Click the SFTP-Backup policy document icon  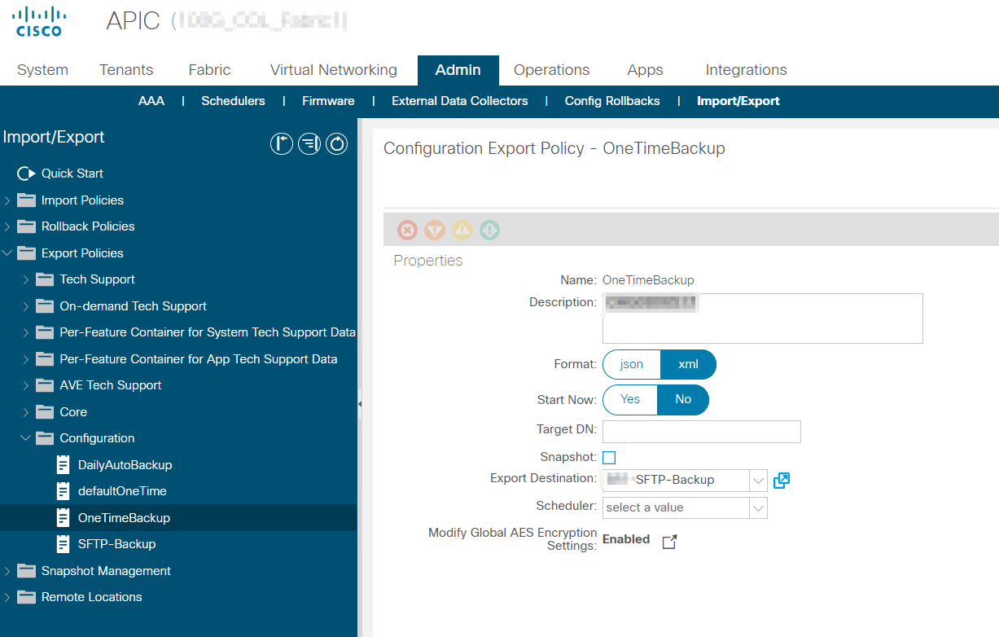[x=64, y=544]
